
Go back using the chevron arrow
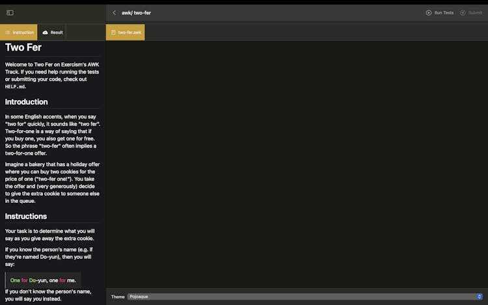(x=115, y=13)
